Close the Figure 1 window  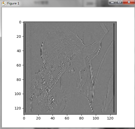pyautogui.click(x=129, y=2)
